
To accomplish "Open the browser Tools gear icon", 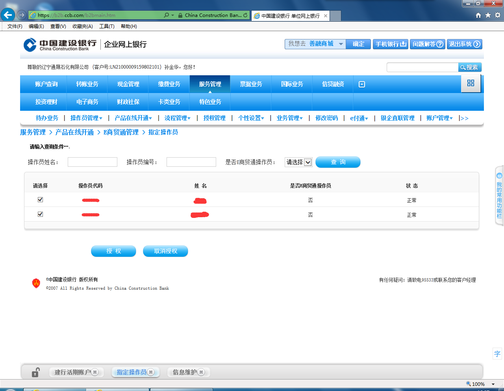I will click(497, 15).
